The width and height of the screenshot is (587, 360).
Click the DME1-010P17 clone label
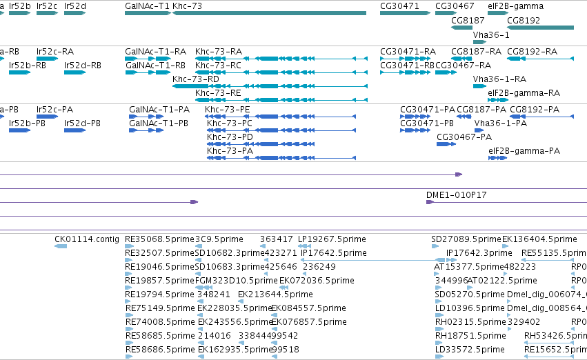click(457, 195)
